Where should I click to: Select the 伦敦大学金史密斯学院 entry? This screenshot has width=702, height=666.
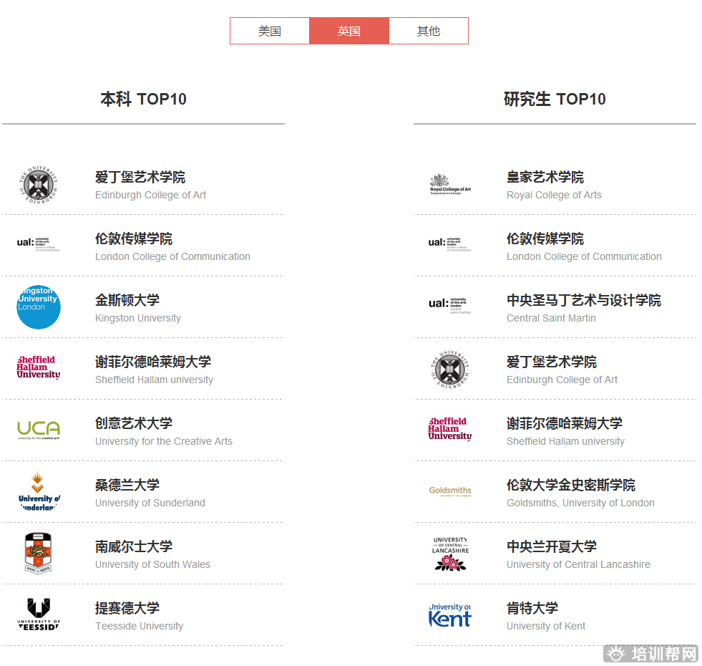[x=571, y=485]
